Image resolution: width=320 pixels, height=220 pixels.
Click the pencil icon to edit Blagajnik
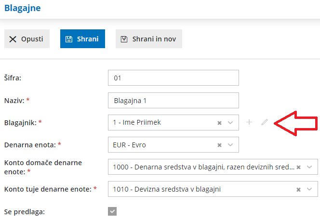click(x=264, y=122)
